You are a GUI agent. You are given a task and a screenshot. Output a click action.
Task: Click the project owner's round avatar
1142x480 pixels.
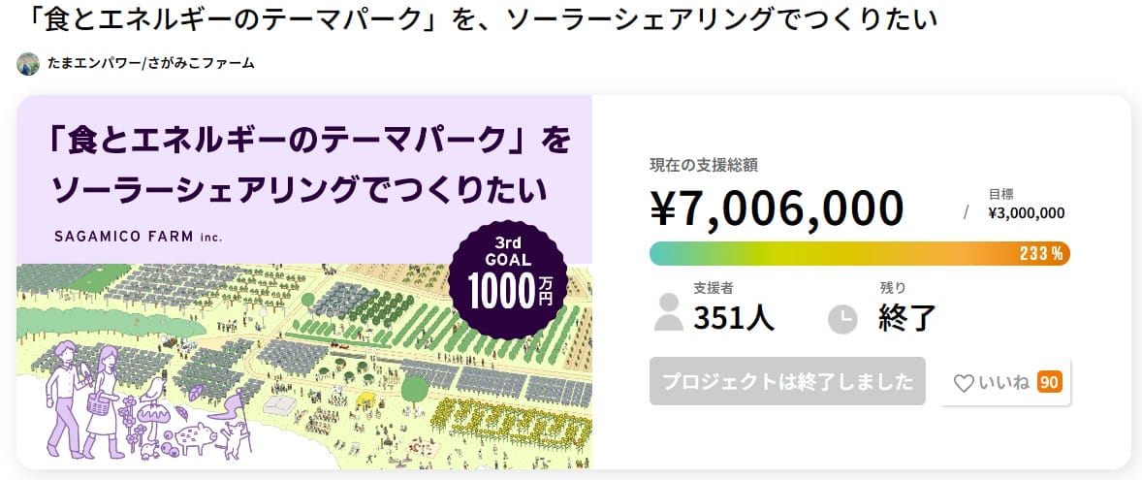click(28, 64)
